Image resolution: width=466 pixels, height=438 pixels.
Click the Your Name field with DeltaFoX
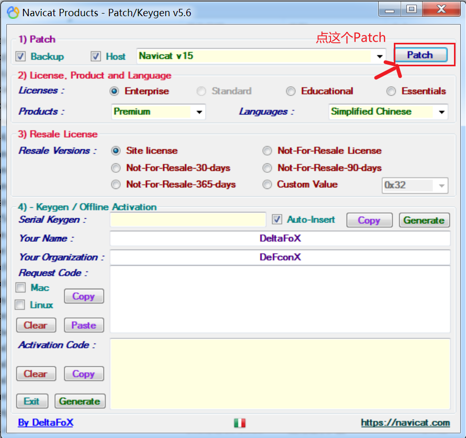point(280,239)
